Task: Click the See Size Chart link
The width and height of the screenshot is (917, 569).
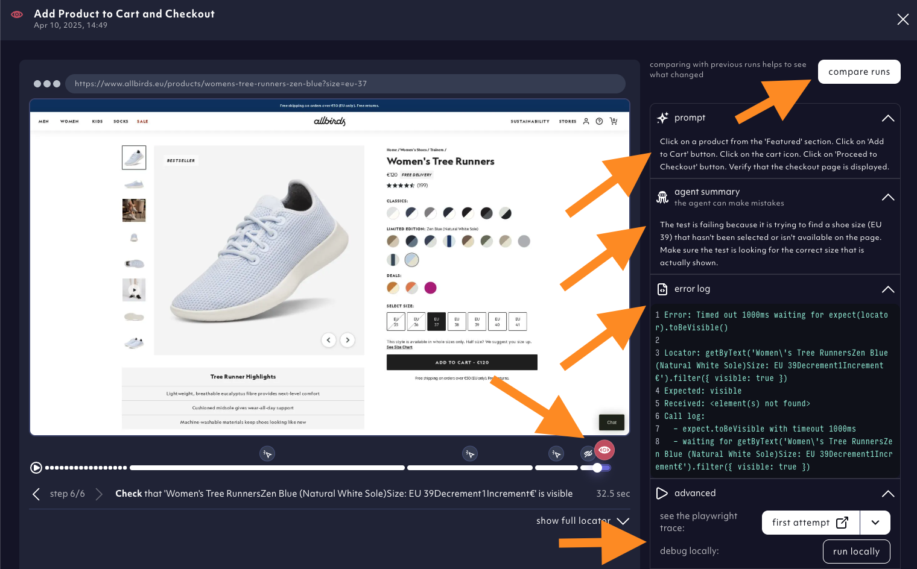Action: [x=399, y=347]
